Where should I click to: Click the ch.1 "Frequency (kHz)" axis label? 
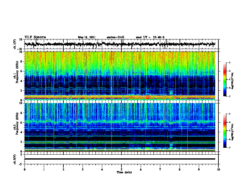tap(17, 72)
